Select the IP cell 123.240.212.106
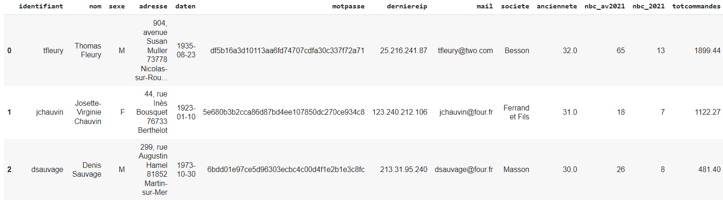The image size is (723, 200). [400, 112]
